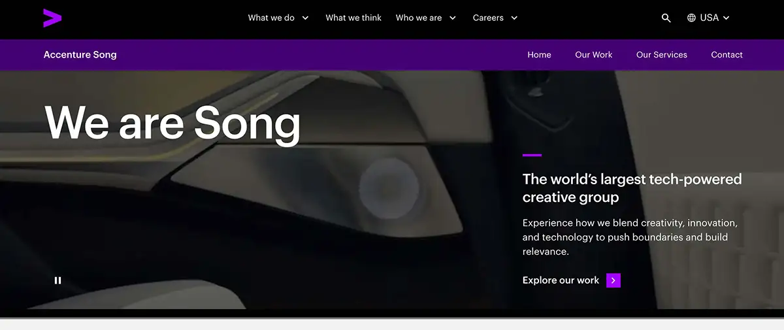Screen dimensions: 784x330
Task: Click the Contact link
Action: pyautogui.click(x=727, y=55)
